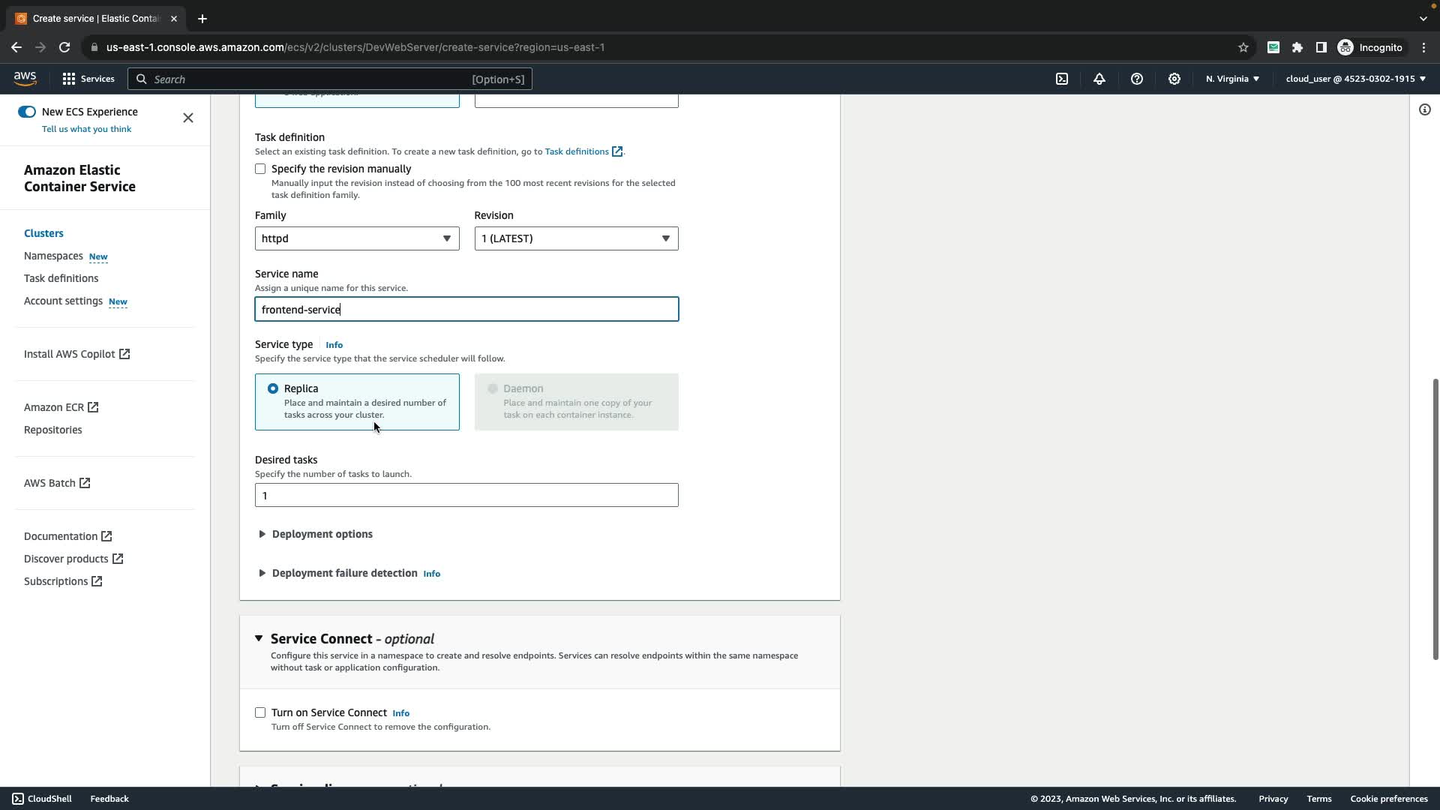Open the notifications bell icon
Image resolution: width=1440 pixels, height=810 pixels.
click(x=1099, y=79)
